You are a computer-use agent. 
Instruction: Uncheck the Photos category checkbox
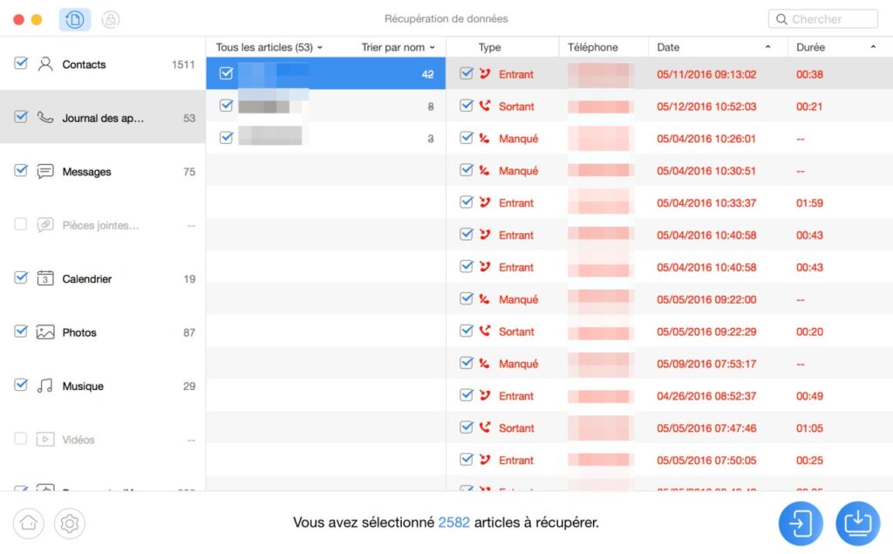click(x=21, y=332)
